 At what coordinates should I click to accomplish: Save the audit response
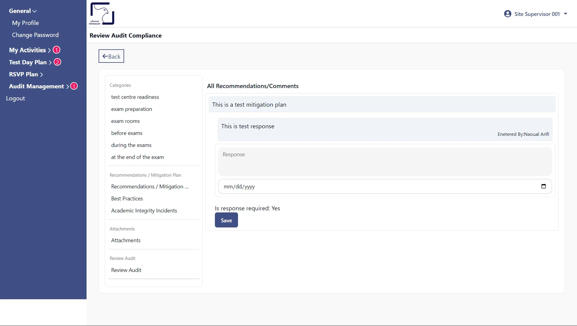pos(226,220)
